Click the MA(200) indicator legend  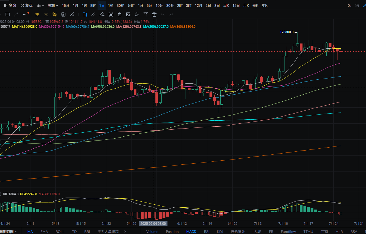coord(156,27)
